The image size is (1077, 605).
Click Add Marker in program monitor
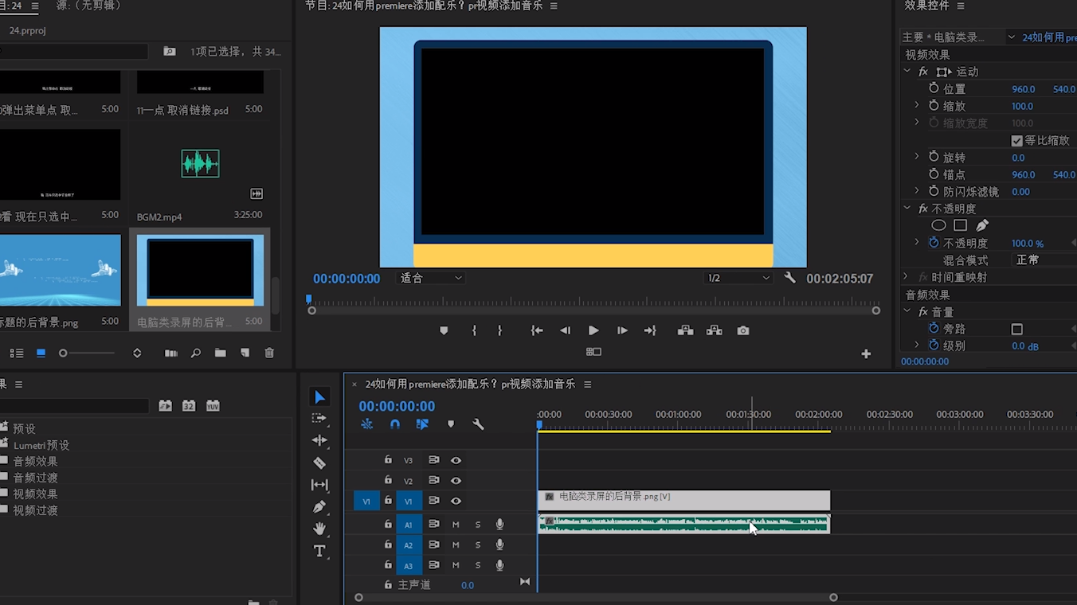pyautogui.click(x=444, y=330)
